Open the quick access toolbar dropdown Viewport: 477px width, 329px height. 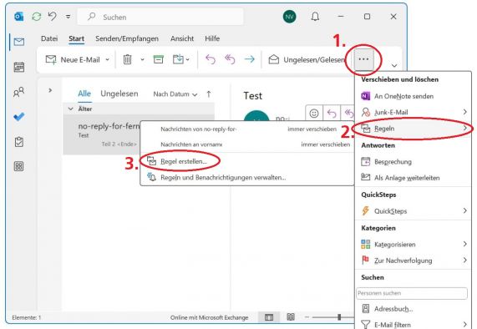click(x=69, y=17)
